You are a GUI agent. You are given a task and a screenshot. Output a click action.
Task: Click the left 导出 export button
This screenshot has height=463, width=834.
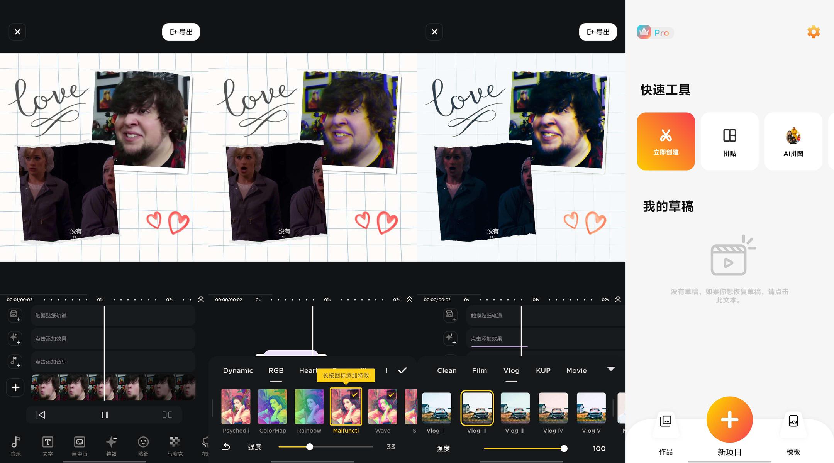pyautogui.click(x=181, y=32)
